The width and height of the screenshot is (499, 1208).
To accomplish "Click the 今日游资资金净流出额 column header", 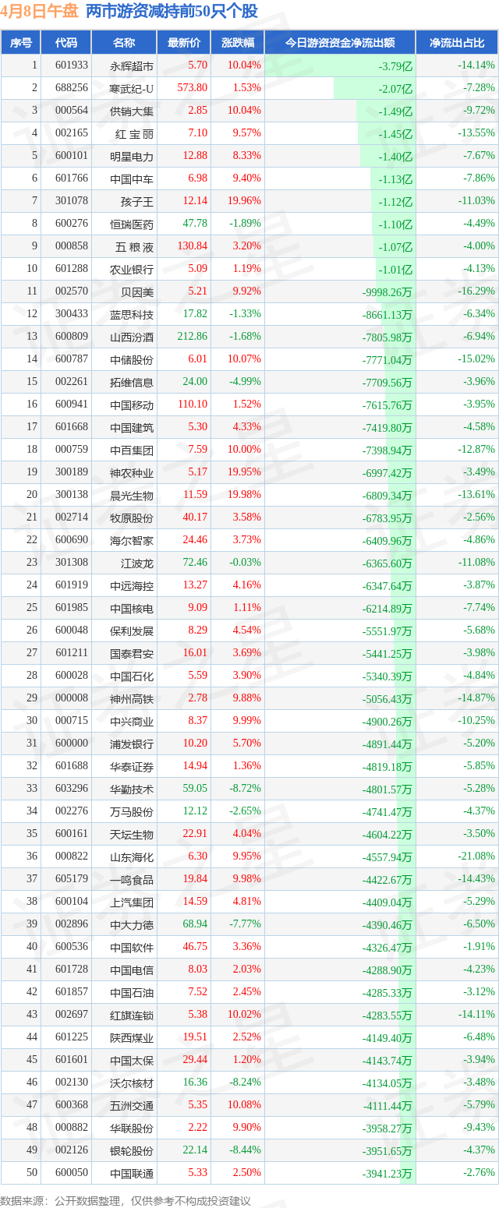I will pos(340,43).
